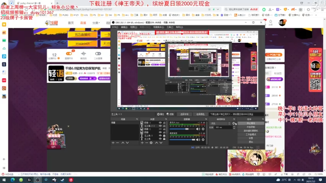The width and height of the screenshot is (326, 183).
Task: Open Microsoft Edge from the taskbar
Action: pyautogui.click(x=13, y=179)
